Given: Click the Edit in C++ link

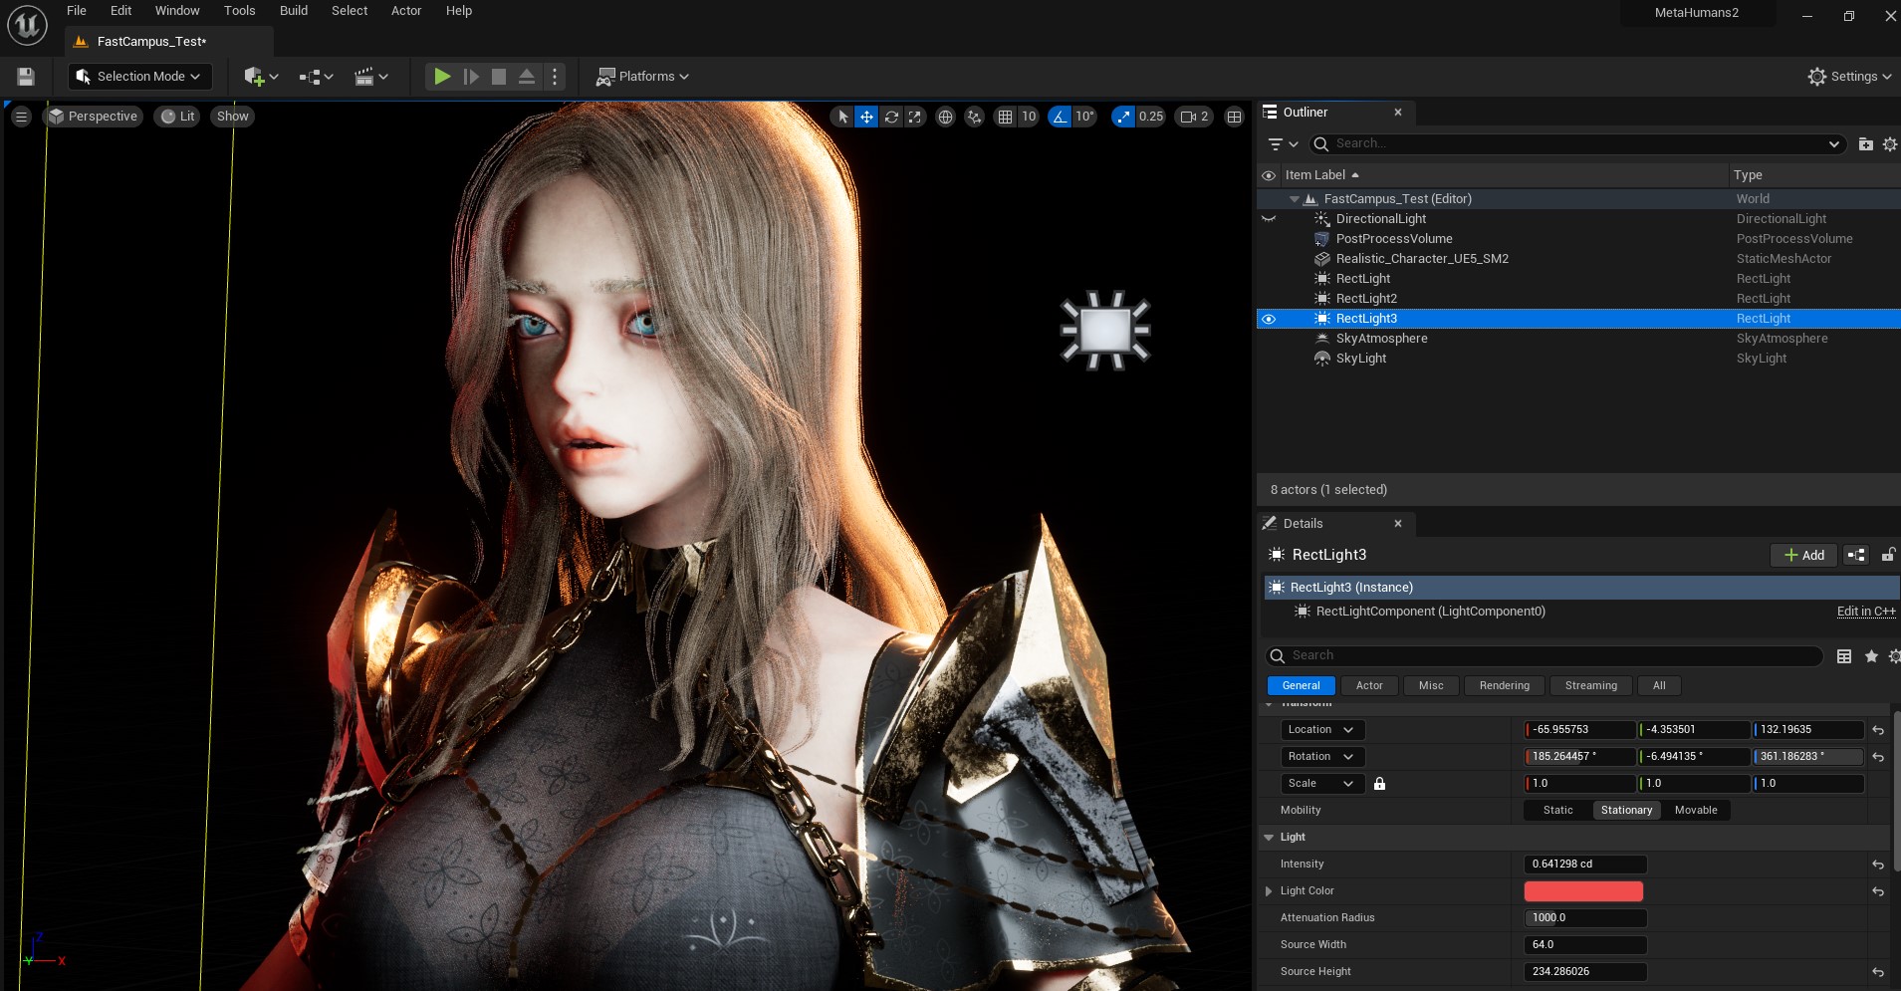Looking at the screenshot, I should [x=1866, y=612].
